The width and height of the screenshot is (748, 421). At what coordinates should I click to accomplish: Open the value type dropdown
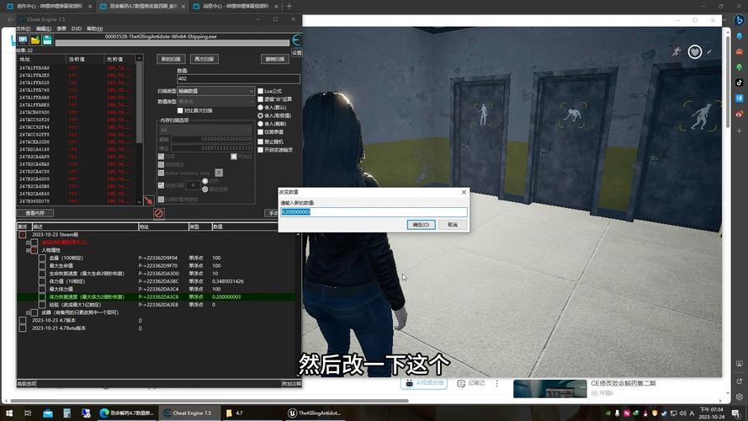[216, 102]
